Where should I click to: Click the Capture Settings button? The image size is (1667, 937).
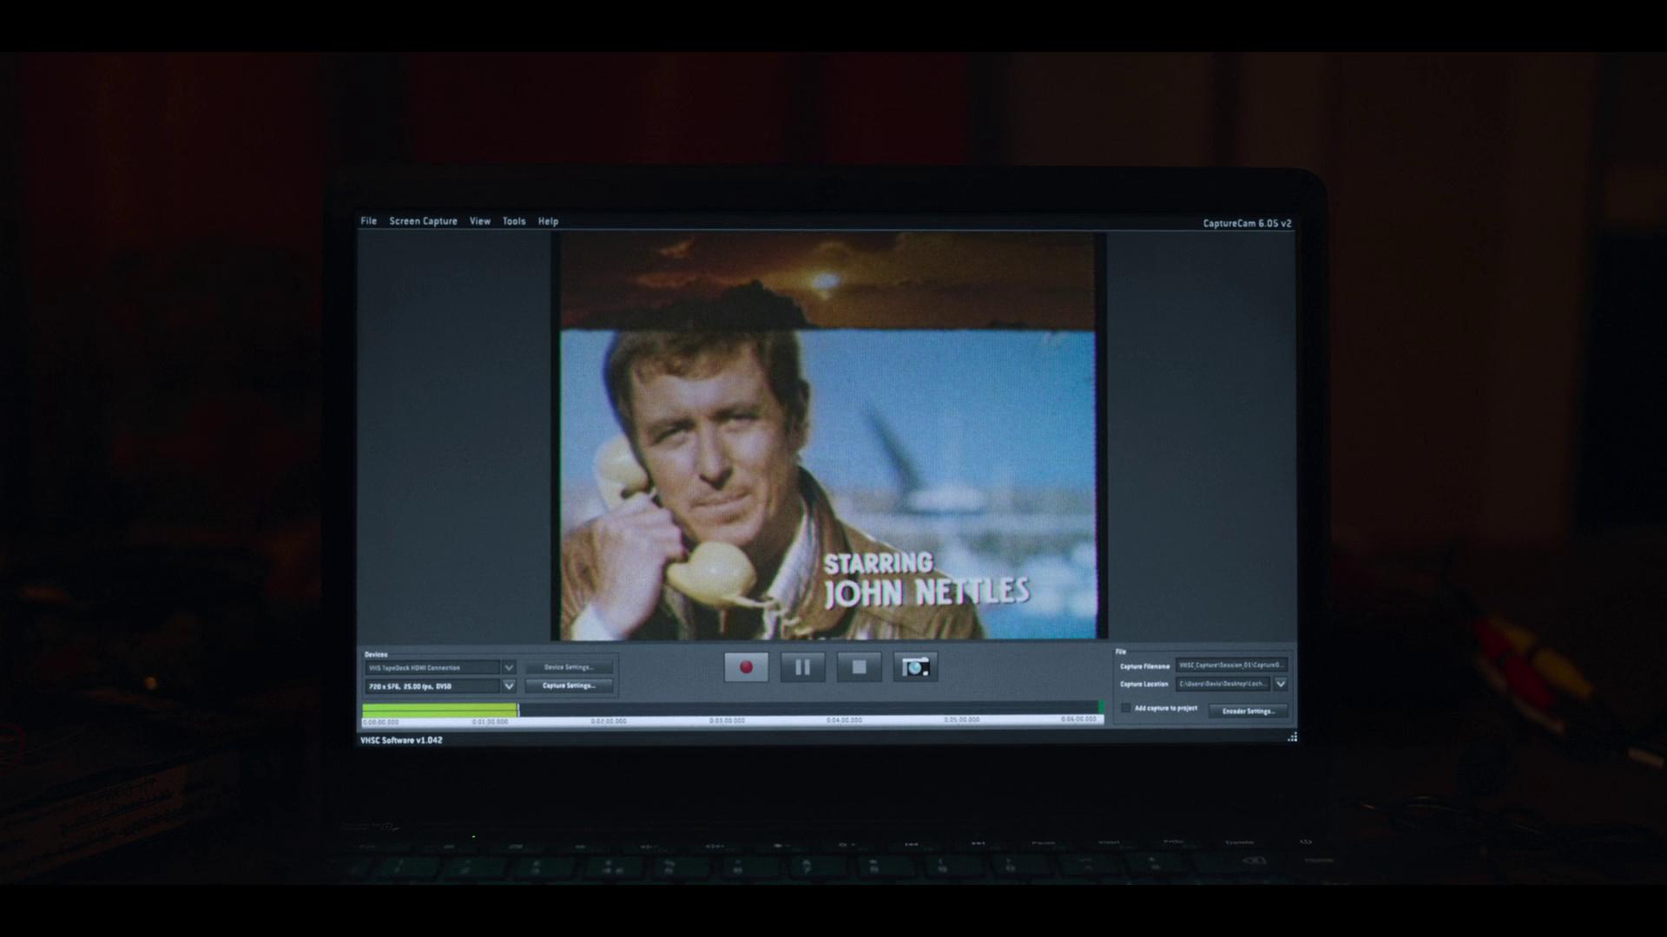click(x=569, y=685)
